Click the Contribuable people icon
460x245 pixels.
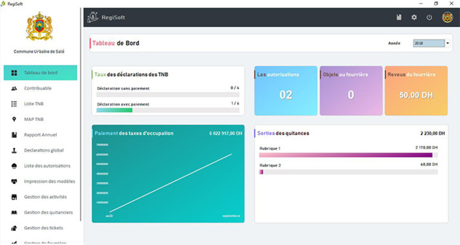(14, 88)
